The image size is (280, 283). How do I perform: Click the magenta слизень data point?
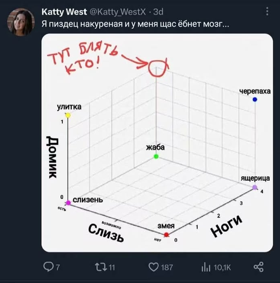[68, 203]
